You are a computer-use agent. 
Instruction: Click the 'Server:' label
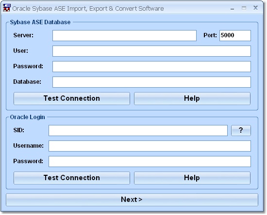coord(23,35)
